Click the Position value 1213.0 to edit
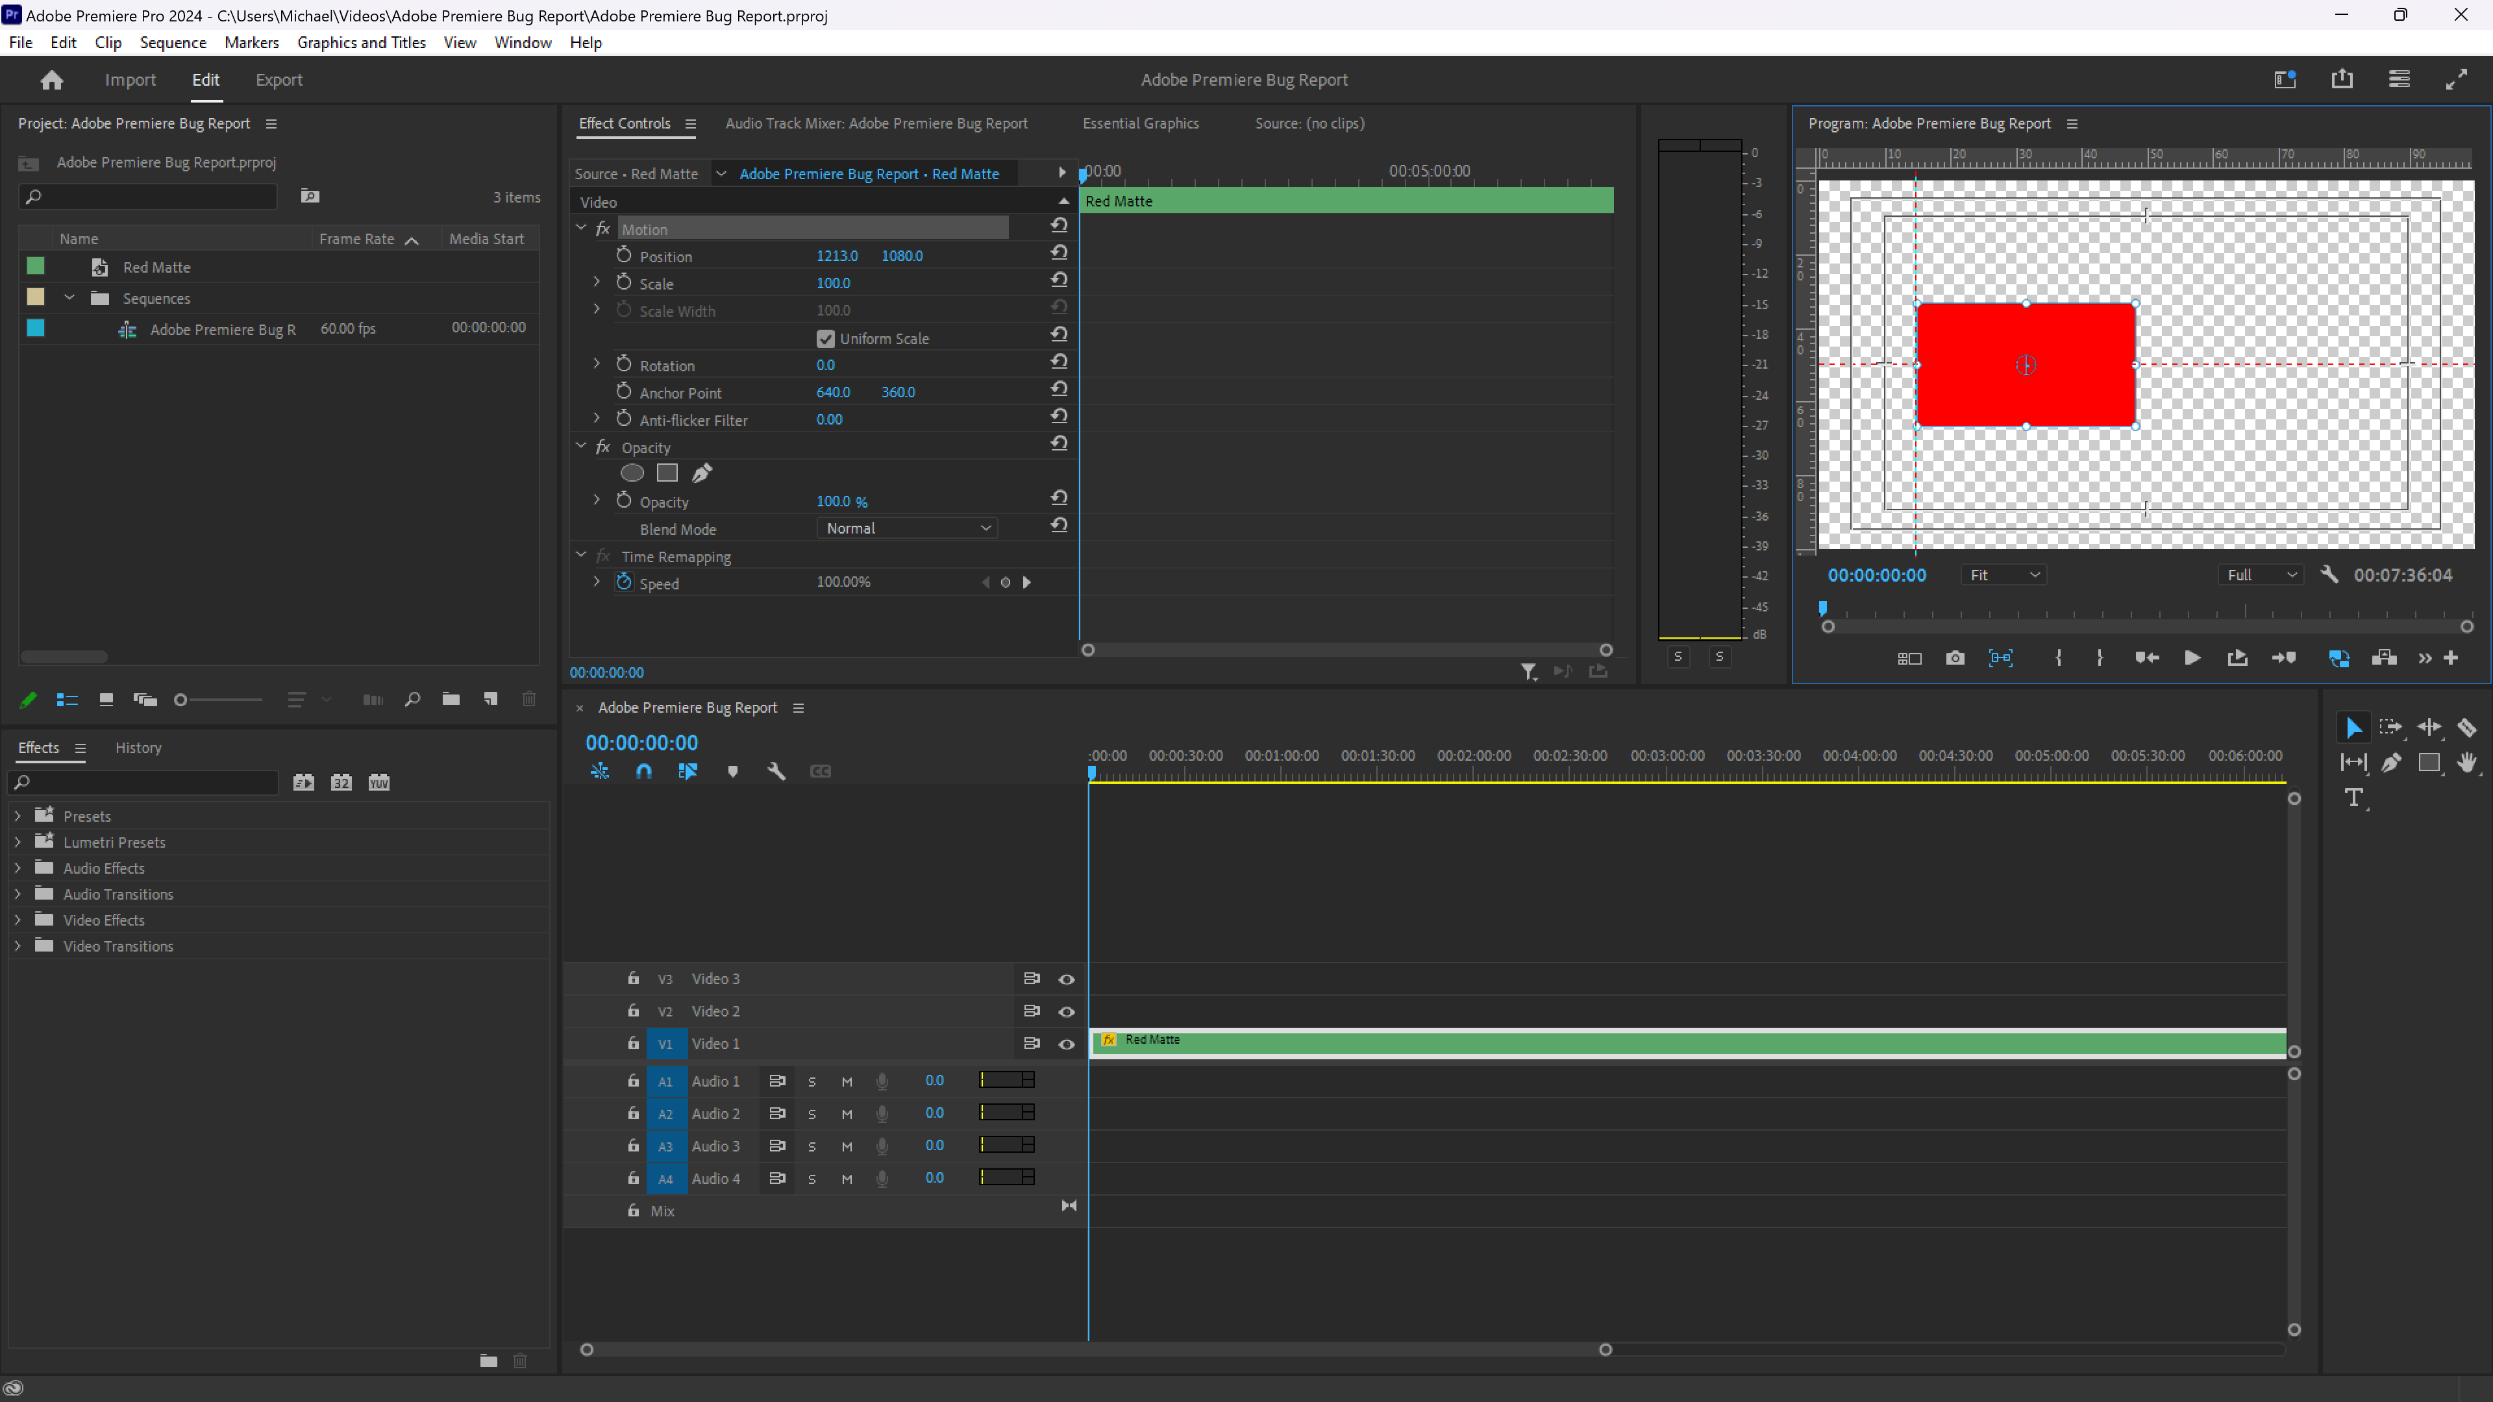This screenshot has width=2493, height=1402. [836, 256]
